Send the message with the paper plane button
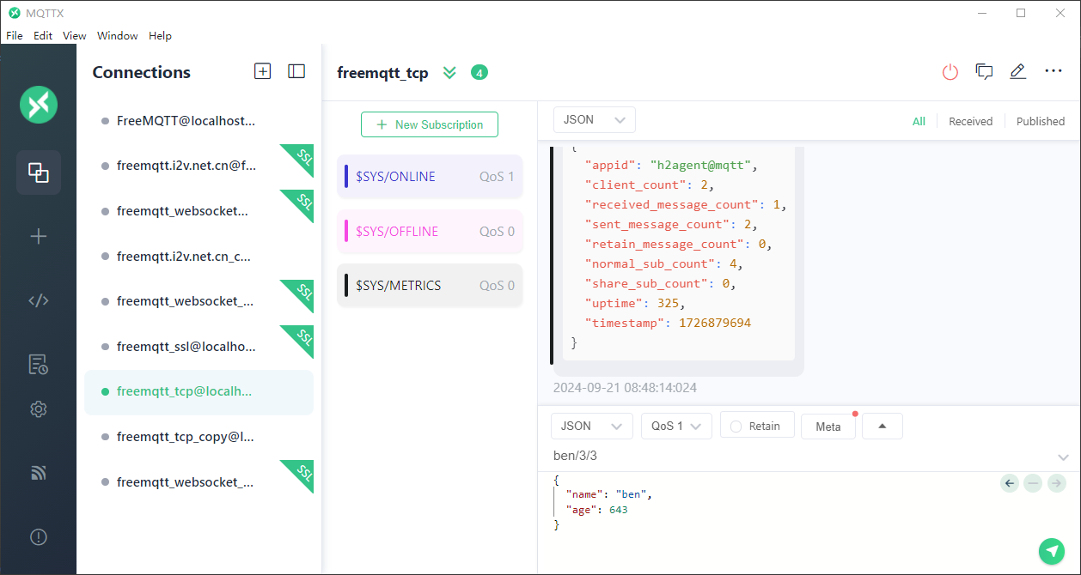Image resolution: width=1081 pixels, height=575 pixels. click(x=1052, y=551)
